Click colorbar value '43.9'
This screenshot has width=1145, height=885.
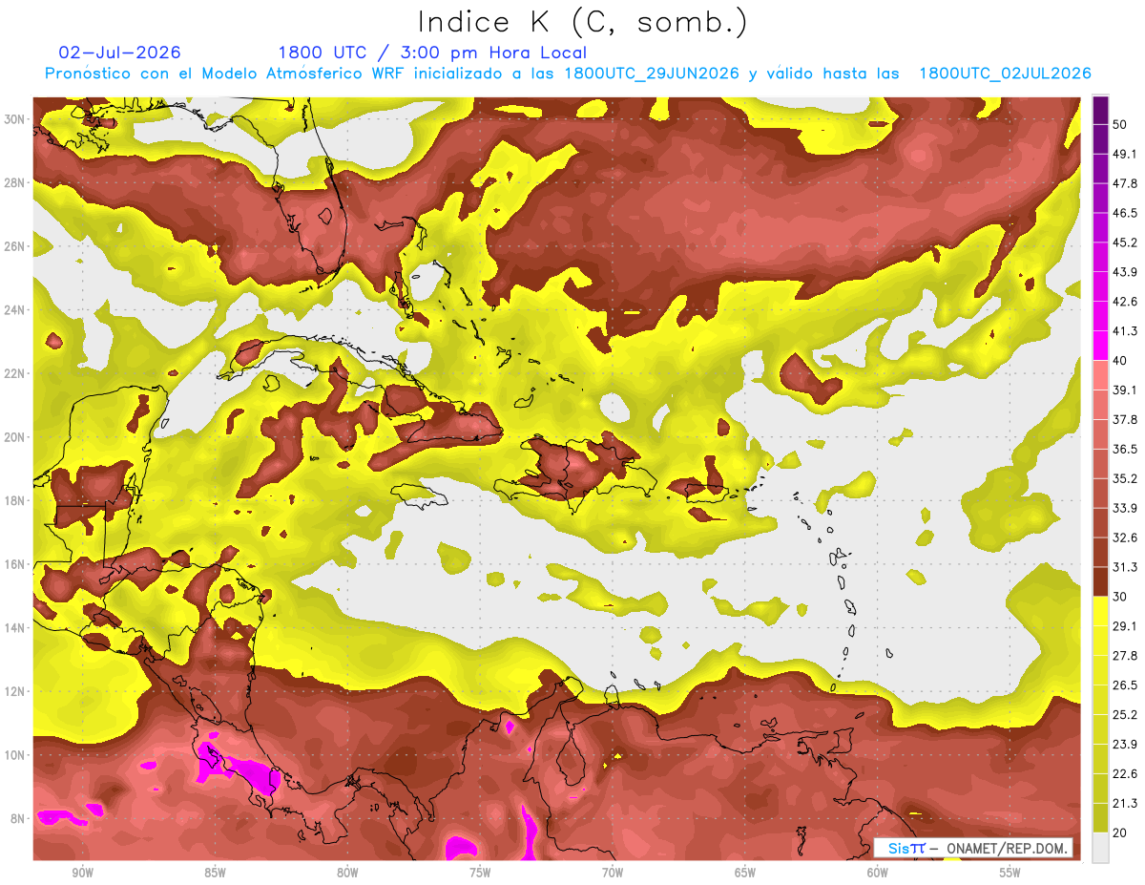pyautogui.click(x=1125, y=271)
